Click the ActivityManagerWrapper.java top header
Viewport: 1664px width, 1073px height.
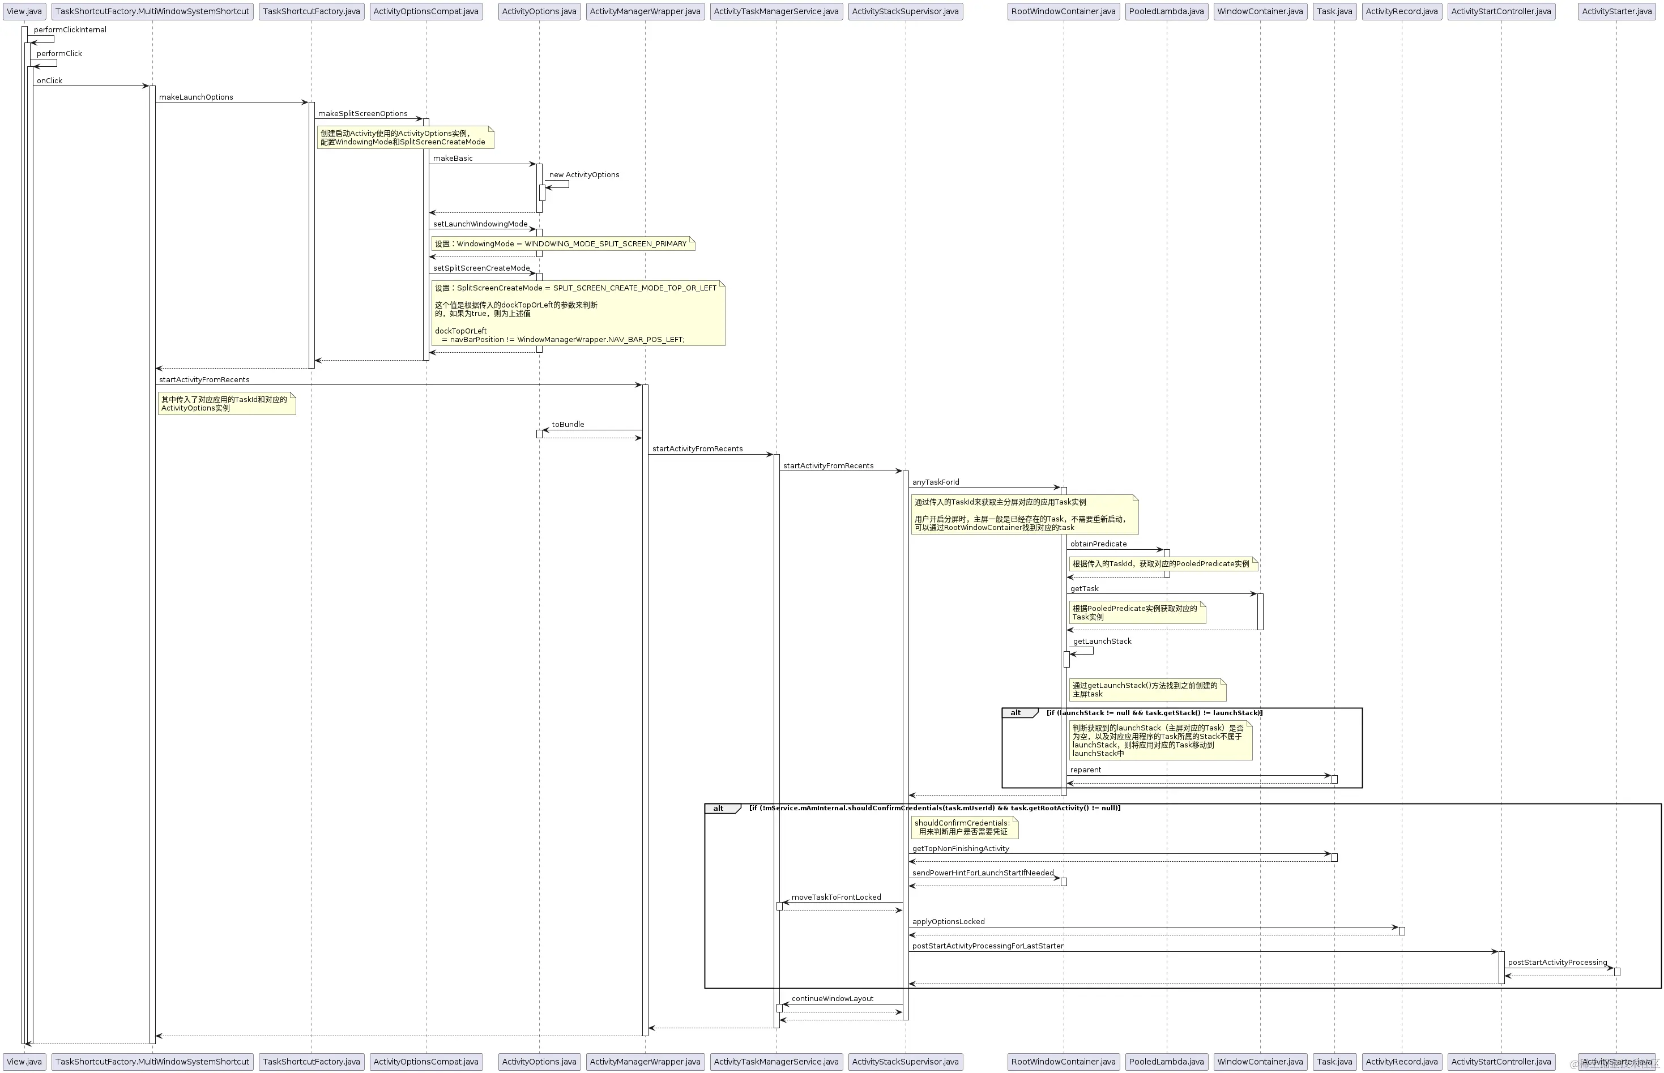pyautogui.click(x=645, y=11)
